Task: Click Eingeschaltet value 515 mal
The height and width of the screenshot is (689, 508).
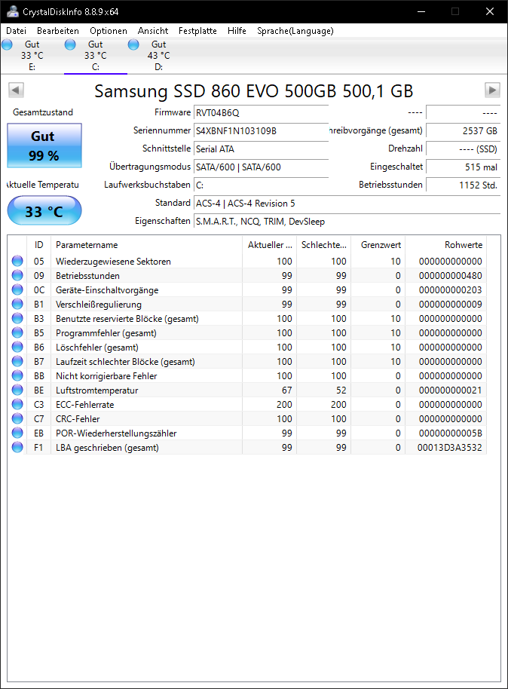Action: (464, 167)
